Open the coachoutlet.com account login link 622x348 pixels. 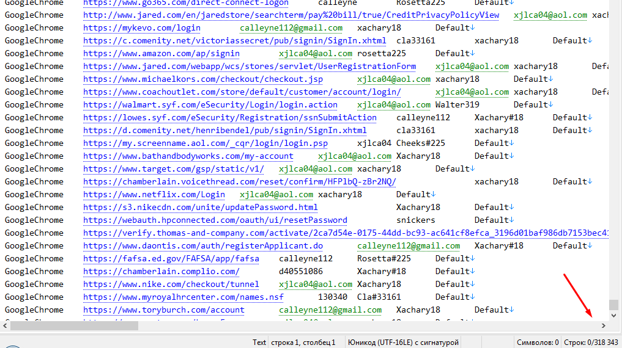pos(242,92)
